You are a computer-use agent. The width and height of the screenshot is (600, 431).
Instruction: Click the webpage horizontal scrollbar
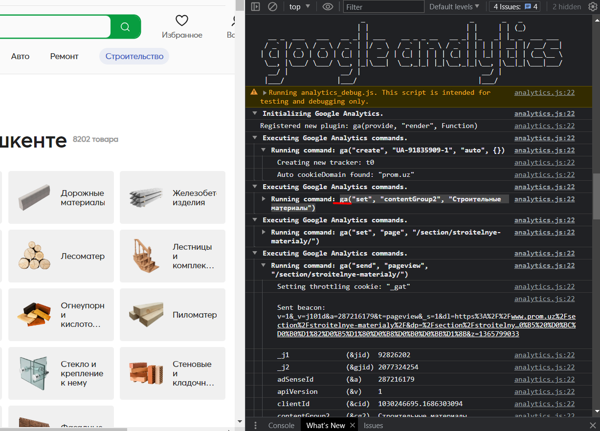(x=64, y=429)
